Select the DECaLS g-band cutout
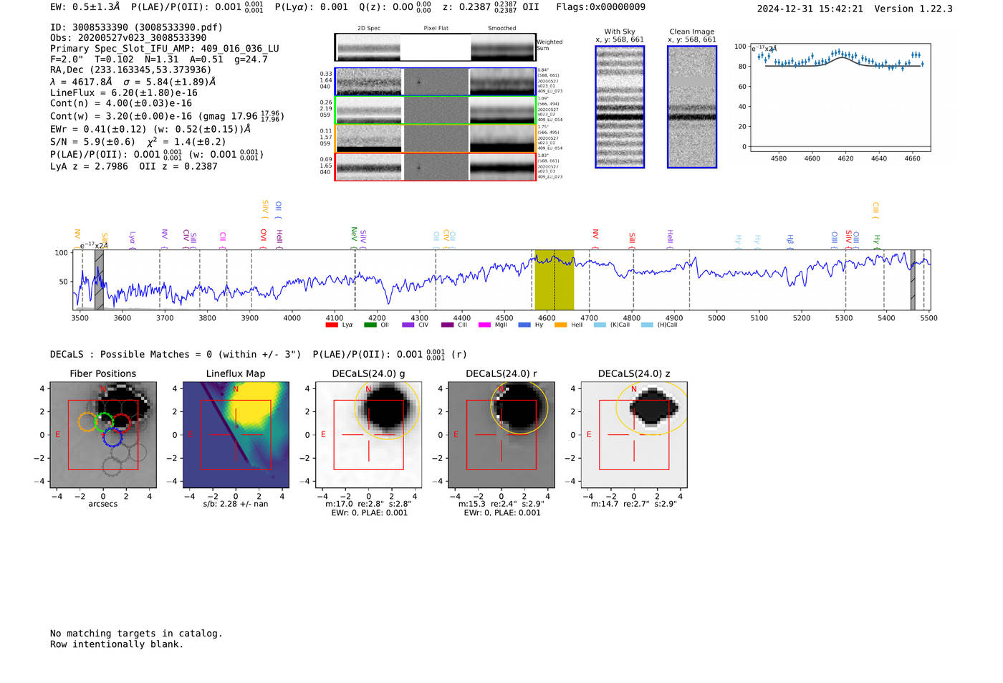Viewport: 1003px width, 683px height. (368, 434)
